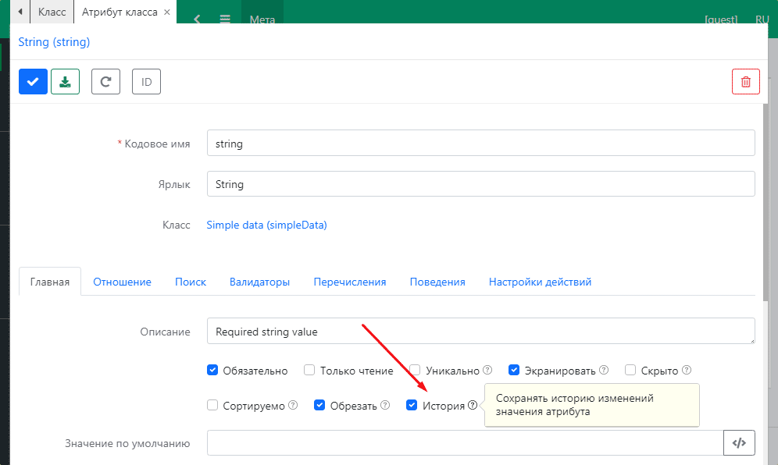
Task: Open the hamburger menu in header
Action: (x=225, y=19)
